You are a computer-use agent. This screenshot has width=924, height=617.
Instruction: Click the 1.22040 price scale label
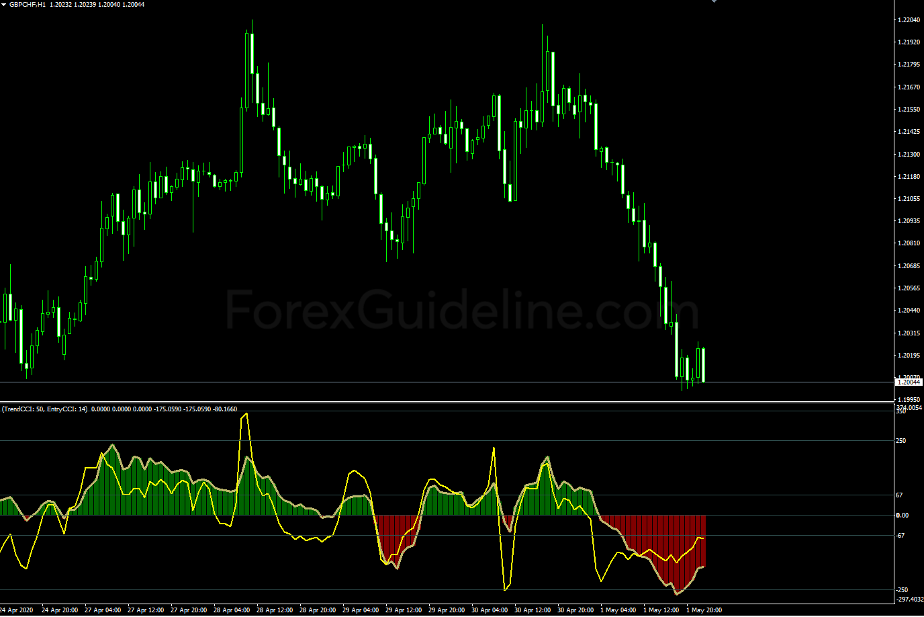909,19
